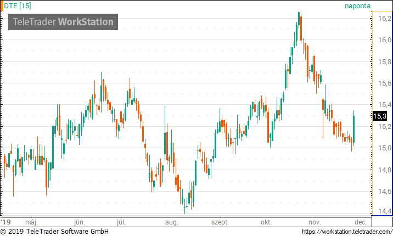Screen dimensions: 393x236
Task: Click the 15,6 price axis label
Action: [x=384, y=83]
